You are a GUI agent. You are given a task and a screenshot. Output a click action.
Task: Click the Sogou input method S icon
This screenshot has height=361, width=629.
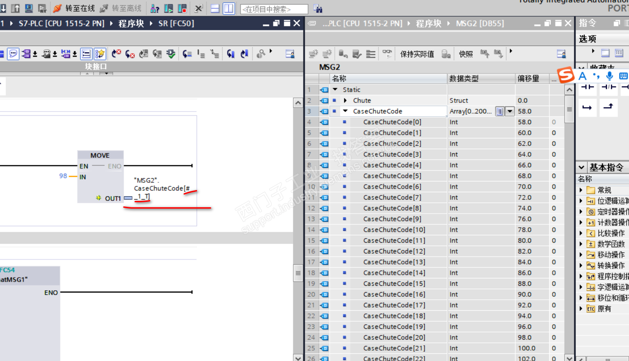coord(565,75)
